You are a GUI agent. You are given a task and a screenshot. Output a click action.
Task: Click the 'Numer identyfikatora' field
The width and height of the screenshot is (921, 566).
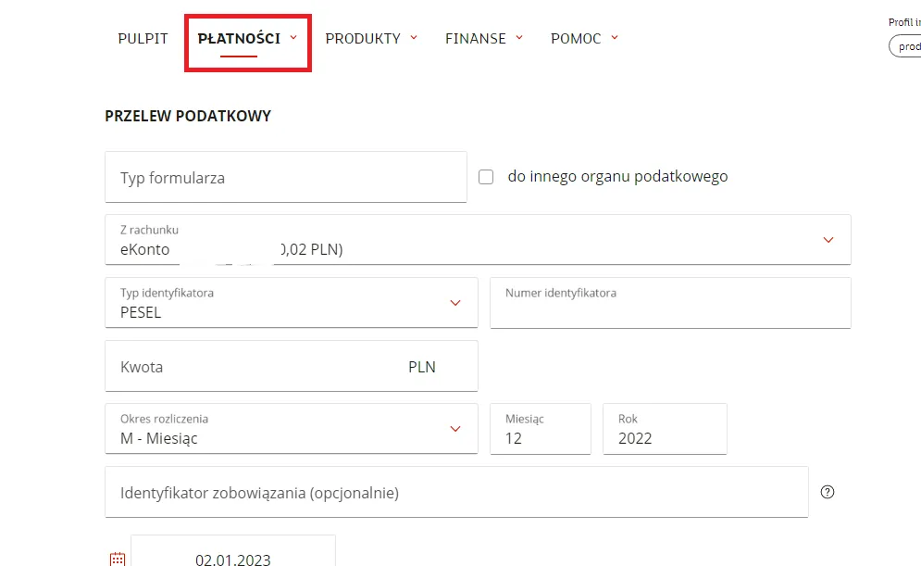click(x=670, y=302)
